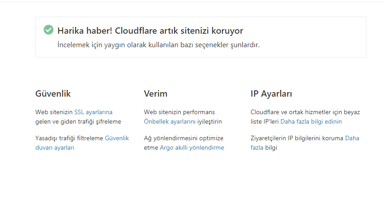This screenshot has width=384, height=209.
Task: Follow the Daha fazla bilgi edinin link
Action: point(311,122)
